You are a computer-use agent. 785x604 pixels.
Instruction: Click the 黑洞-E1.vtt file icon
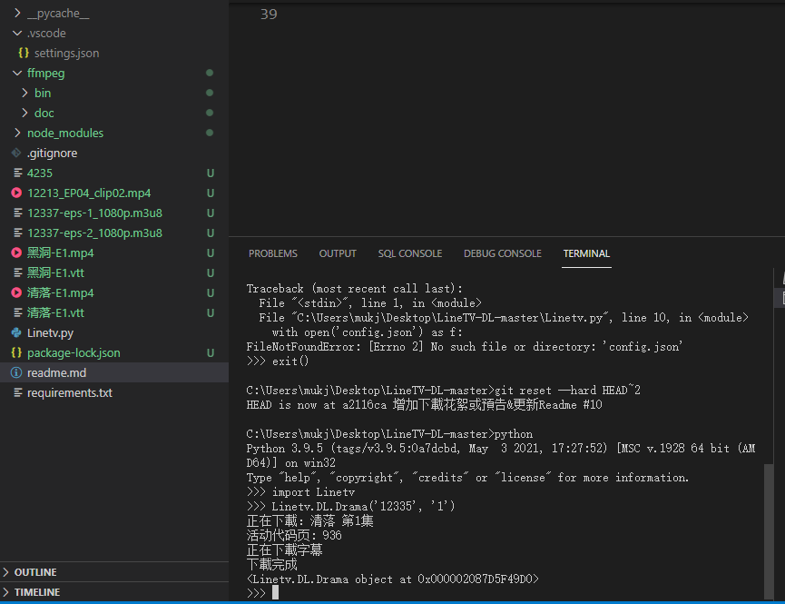click(17, 272)
